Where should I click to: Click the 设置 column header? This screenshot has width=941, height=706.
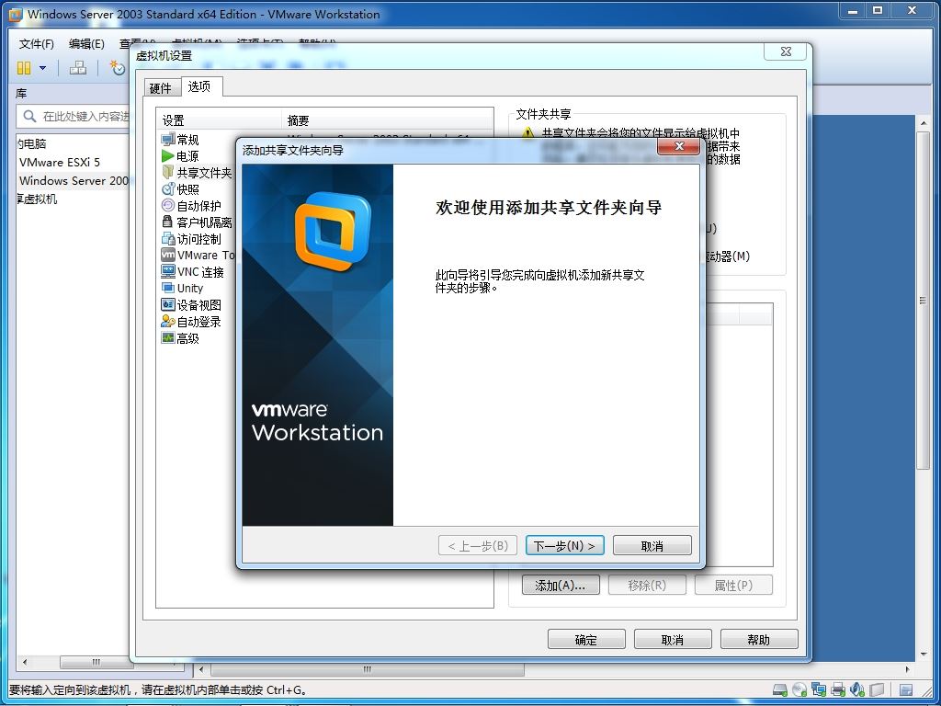pyautogui.click(x=219, y=120)
